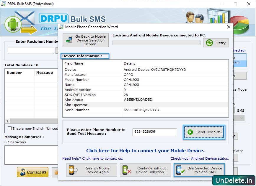Click the recipient number input in main window
Screen dimensions: 256x186
31,50
